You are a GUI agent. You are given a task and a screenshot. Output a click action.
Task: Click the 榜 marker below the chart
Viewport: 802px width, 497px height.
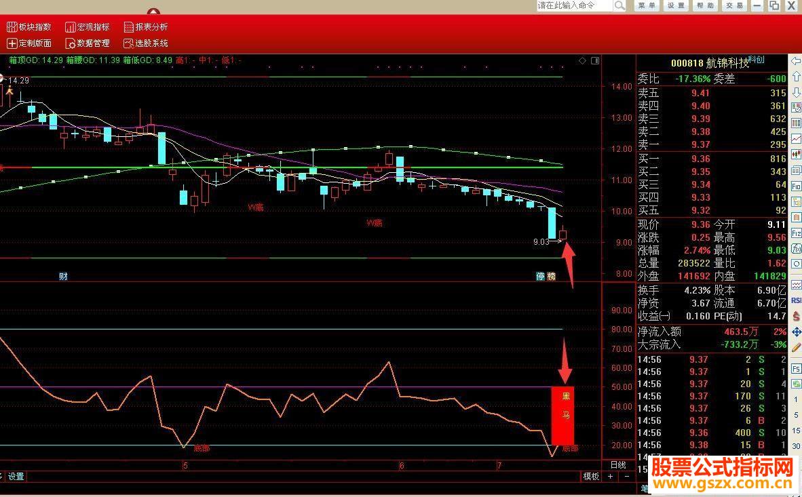[x=552, y=277]
